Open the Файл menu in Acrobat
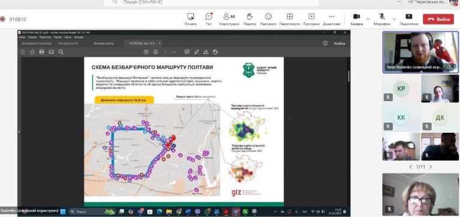460x217 pixels. point(22,37)
